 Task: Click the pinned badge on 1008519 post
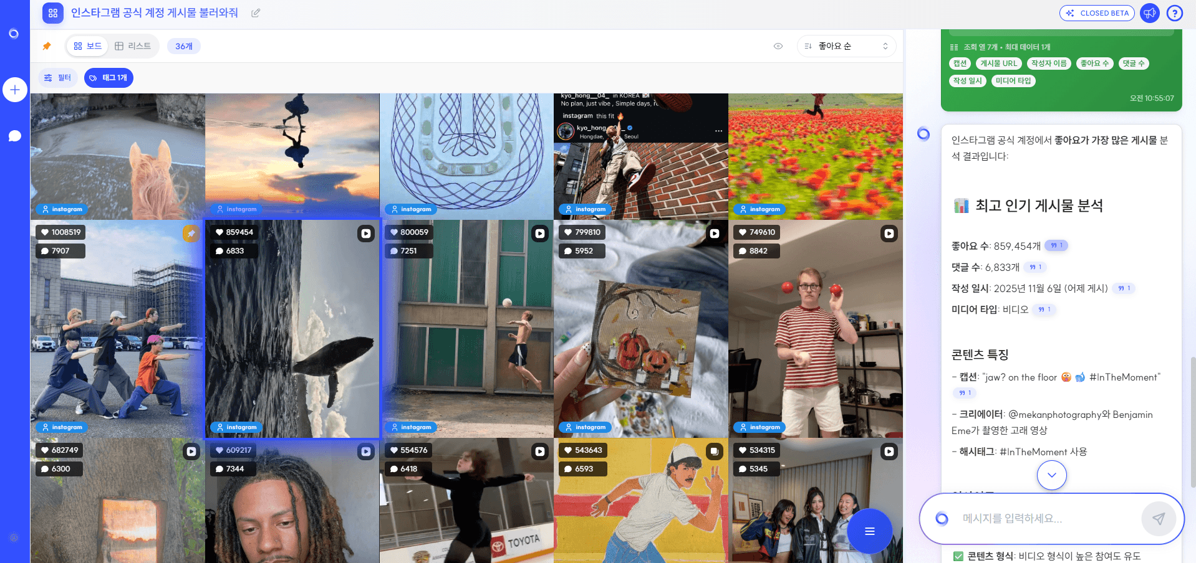click(x=191, y=234)
